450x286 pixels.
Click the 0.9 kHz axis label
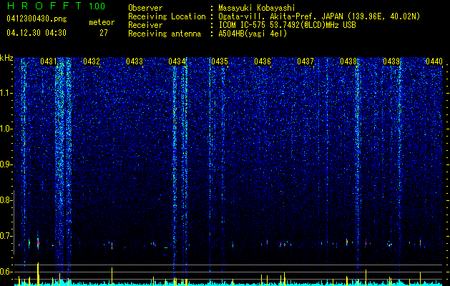6,164
